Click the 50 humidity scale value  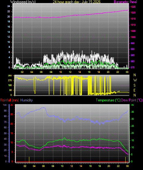[5, 133]
